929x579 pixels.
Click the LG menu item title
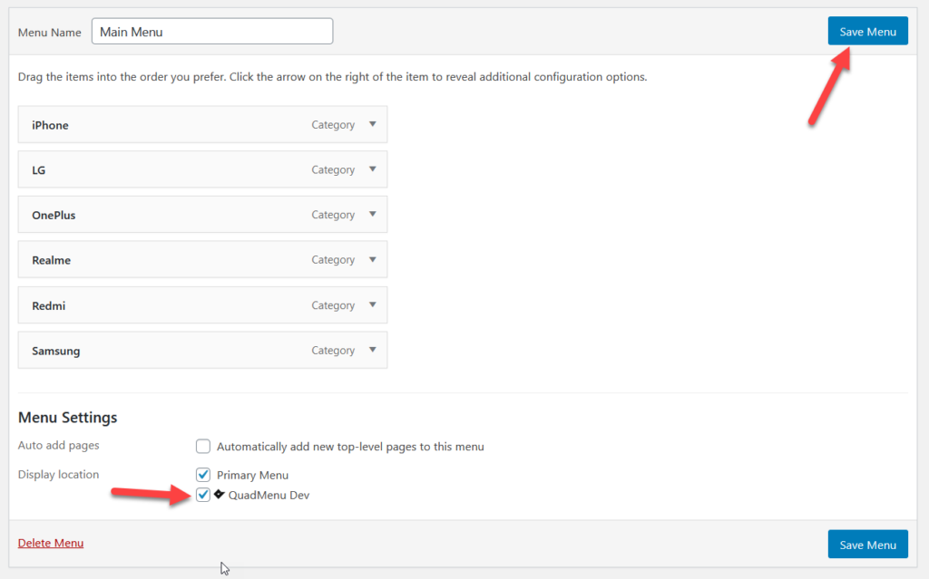pyautogui.click(x=39, y=170)
